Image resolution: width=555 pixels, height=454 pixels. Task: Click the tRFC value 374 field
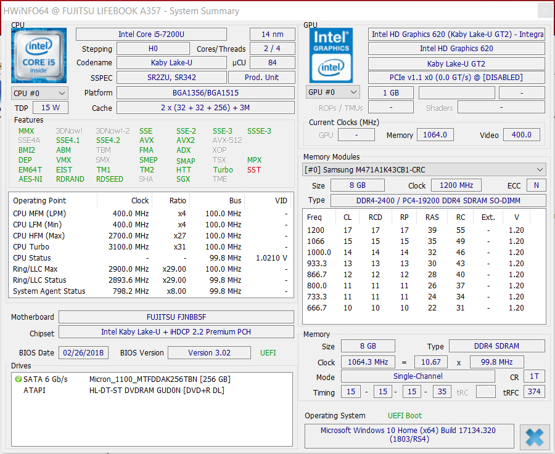(534, 392)
